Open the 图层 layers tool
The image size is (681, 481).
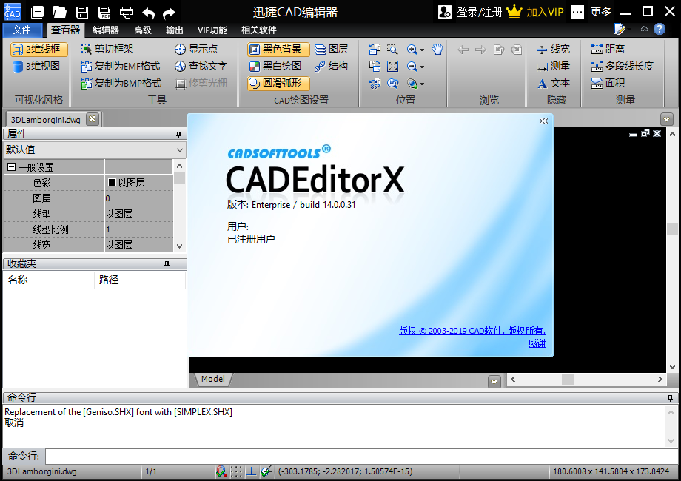pyautogui.click(x=331, y=49)
